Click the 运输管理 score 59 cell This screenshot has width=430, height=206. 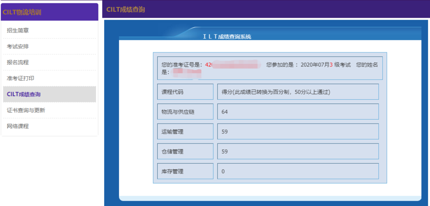pyautogui.click(x=298, y=132)
